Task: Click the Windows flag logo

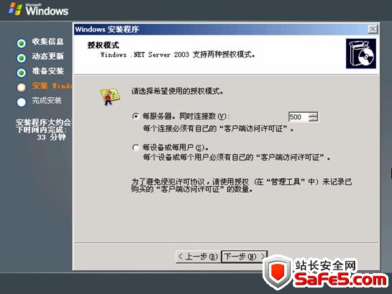Action: click(16, 9)
